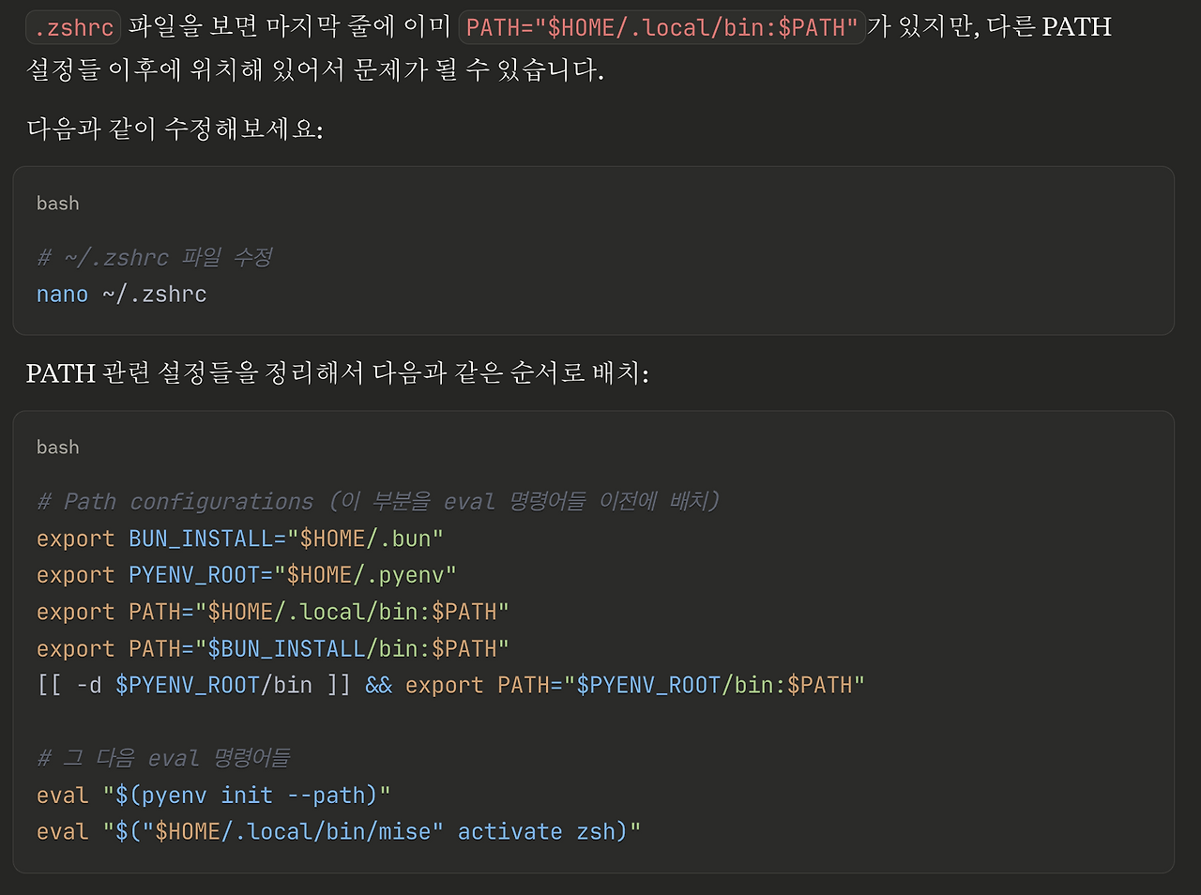Select the export BUN_INSTALL="$HOME/.bun" line

[238, 539]
